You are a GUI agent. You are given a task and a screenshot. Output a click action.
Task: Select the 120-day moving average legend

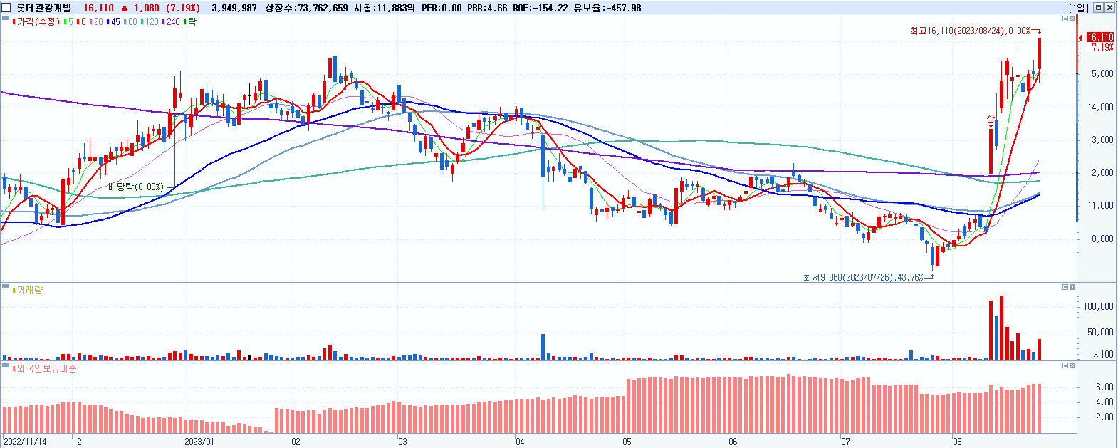(x=150, y=22)
